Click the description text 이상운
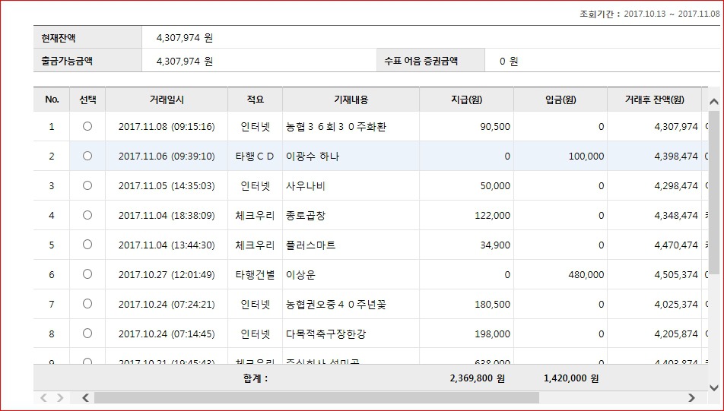Screen dimensions: 724x411 (300, 275)
